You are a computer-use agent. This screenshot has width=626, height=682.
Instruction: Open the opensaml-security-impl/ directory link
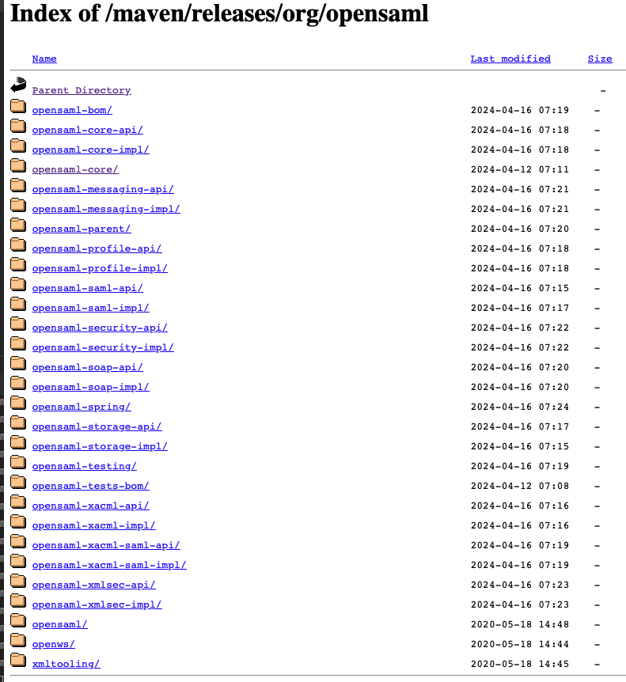tap(103, 348)
